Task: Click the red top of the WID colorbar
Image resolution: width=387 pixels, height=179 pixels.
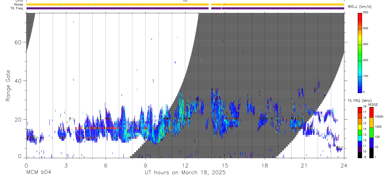Action: (x=360, y=15)
